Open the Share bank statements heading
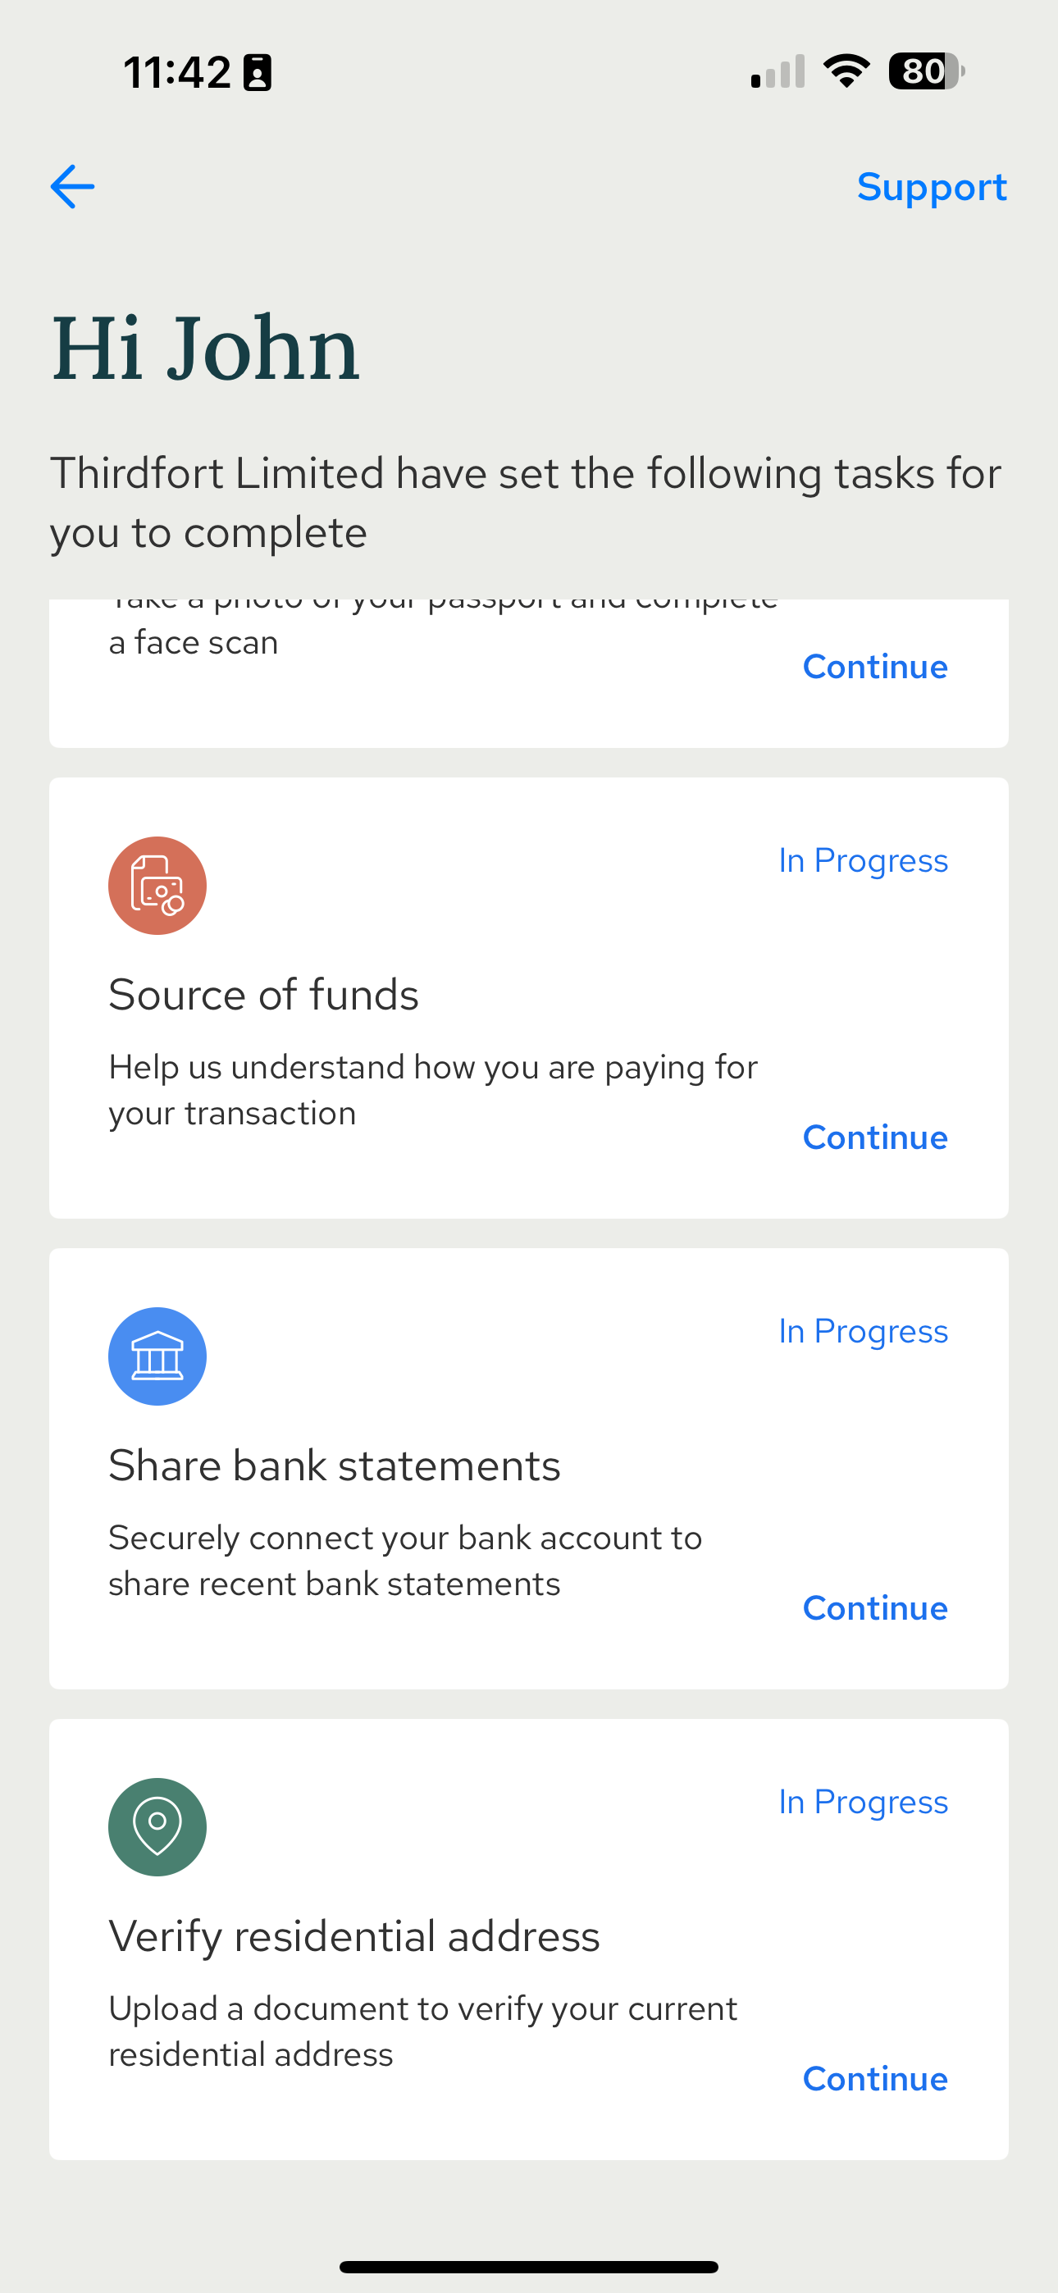1058x2293 pixels. tap(334, 1466)
